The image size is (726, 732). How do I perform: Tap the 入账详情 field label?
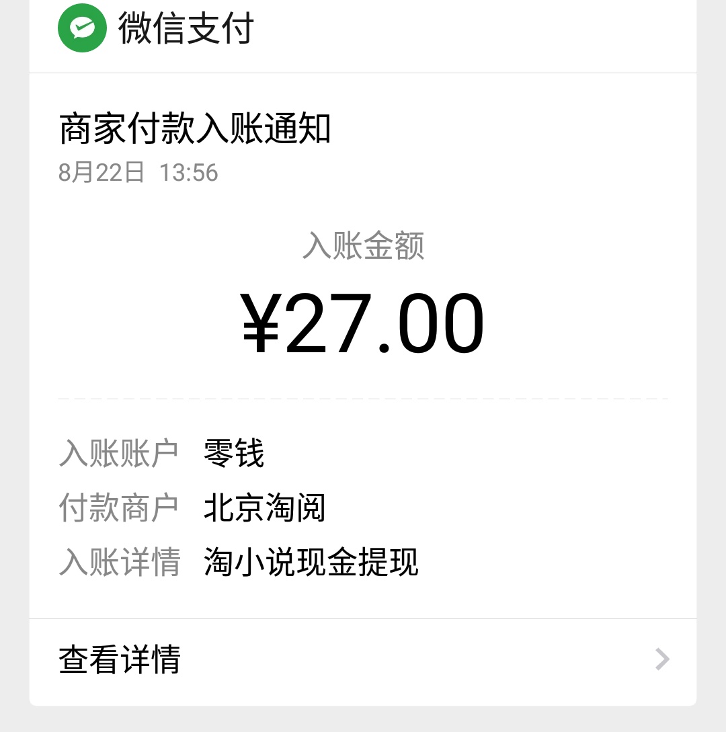tap(120, 562)
